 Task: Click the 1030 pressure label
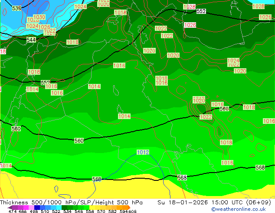pyautogui.click(x=39, y=17)
